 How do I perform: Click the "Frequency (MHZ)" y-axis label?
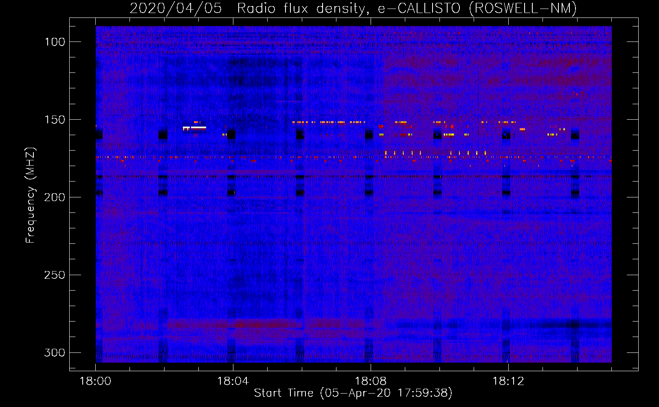(x=31, y=195)
